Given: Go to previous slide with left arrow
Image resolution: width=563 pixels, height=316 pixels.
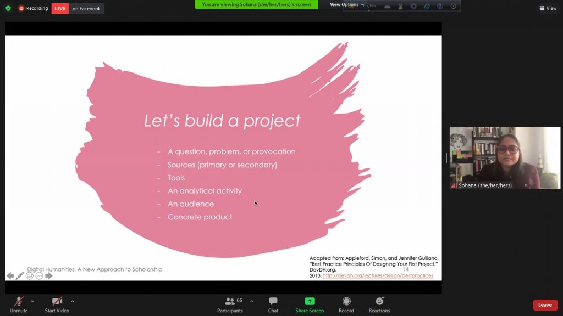Looking at the screenshot, I should point(10,276).
